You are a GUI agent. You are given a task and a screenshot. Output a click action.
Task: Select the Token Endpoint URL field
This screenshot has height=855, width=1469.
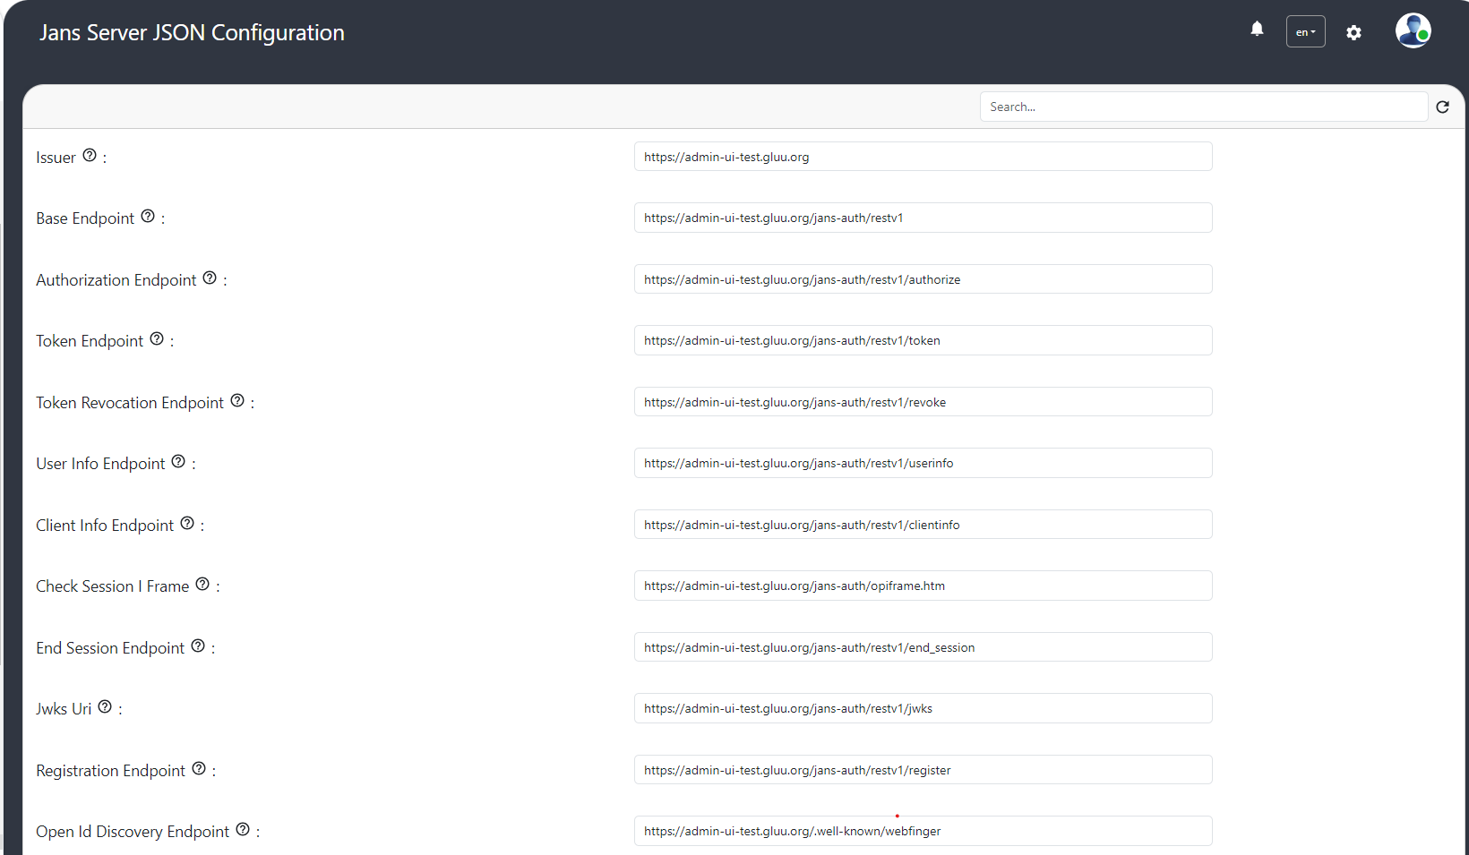[x=923, y=340]
